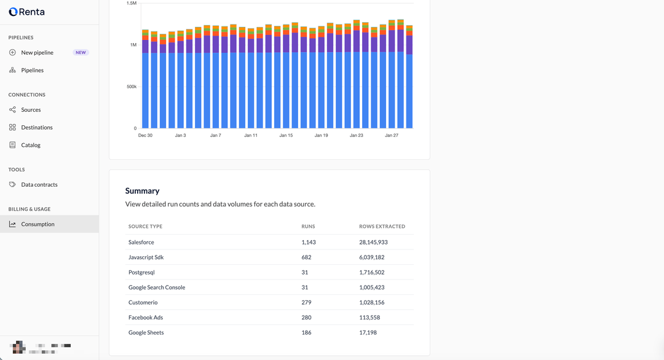
Task: Click the NEW badge beside New pipeline
Action: click(81, 53)
